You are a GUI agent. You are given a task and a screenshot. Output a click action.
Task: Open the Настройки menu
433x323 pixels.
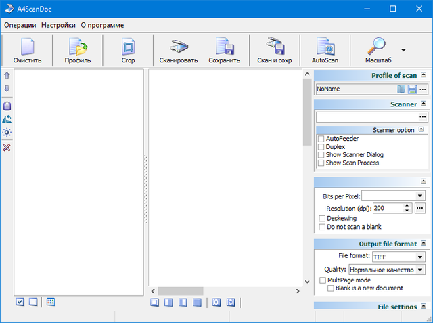point(58,25)
